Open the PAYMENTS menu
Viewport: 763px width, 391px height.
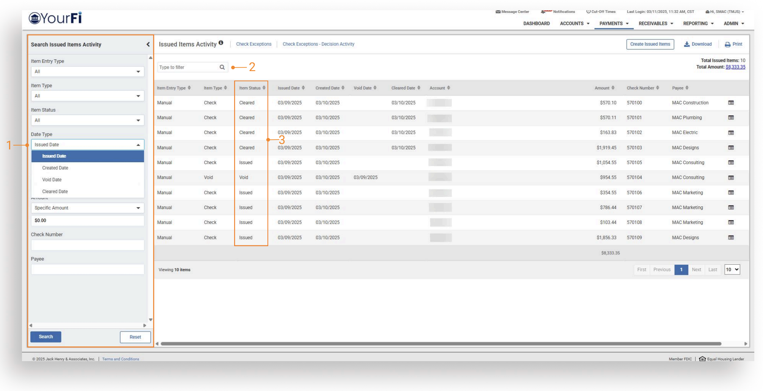pos(614,23)
